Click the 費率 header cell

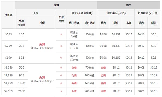coord(129,5)
